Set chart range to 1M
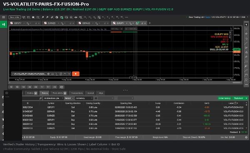This screenshot has width=250, height=153. point(23,87)
